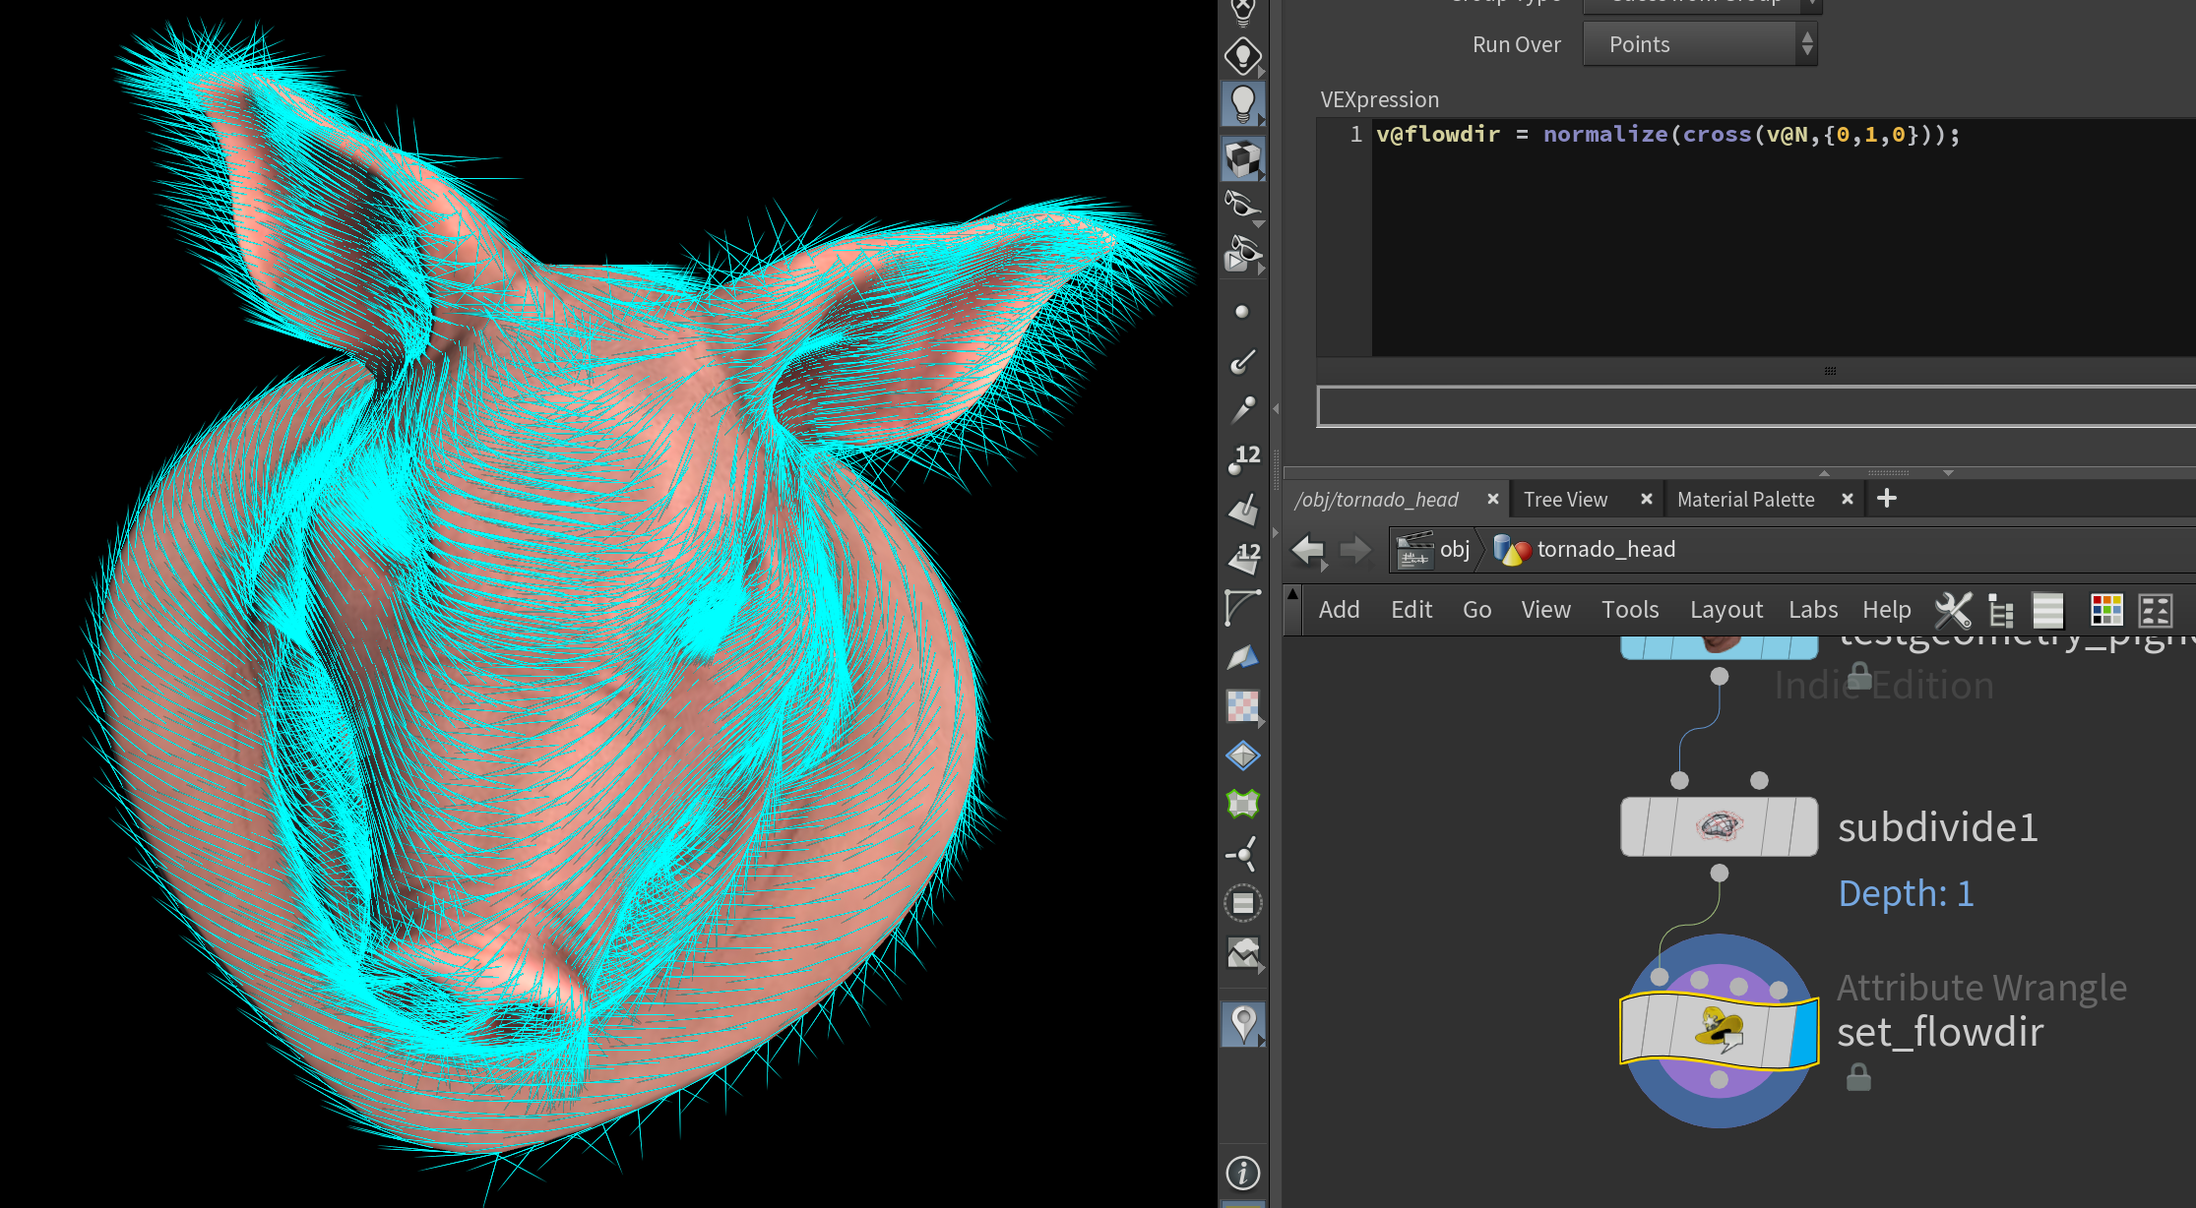
Task: Open network editor wrench display options
Action: (x=1953, y=610)
